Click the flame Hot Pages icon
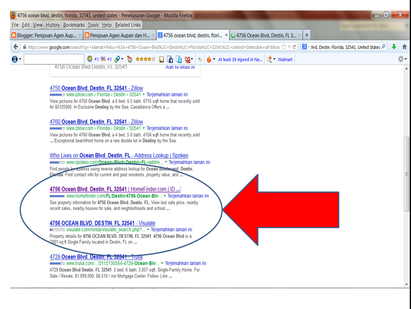Viewport: 411px width, 309px height. tap(209, 59)
